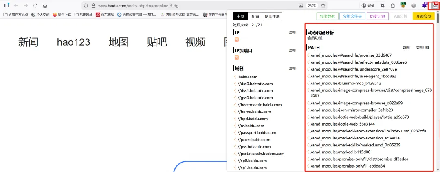Copy the IP section with 复制

pos(293,33)
